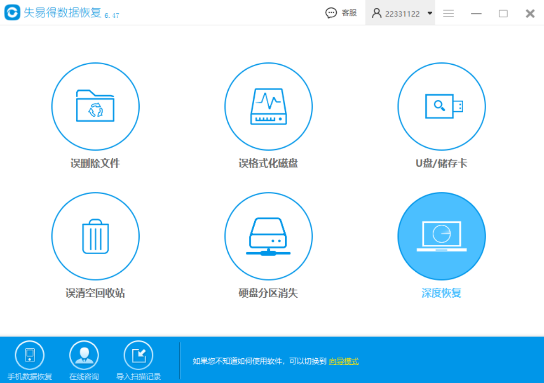
Task: Select the 误清空回收站 recovery option
Action: coord(95,236)
